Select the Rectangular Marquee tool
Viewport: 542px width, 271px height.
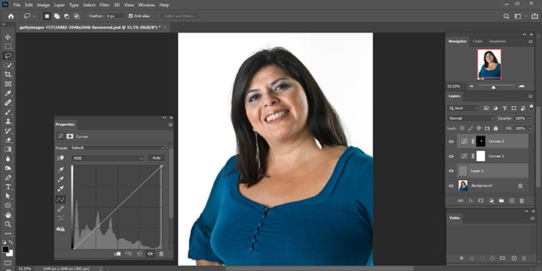coord(8,46)
